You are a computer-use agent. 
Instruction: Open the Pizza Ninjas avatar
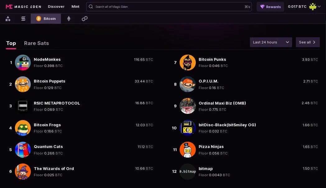point(187,150)
